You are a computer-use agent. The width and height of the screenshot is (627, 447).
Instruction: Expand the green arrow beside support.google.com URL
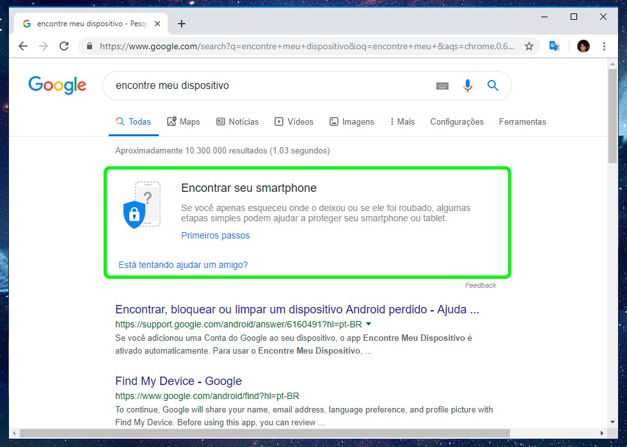click(x=369, y=324)
